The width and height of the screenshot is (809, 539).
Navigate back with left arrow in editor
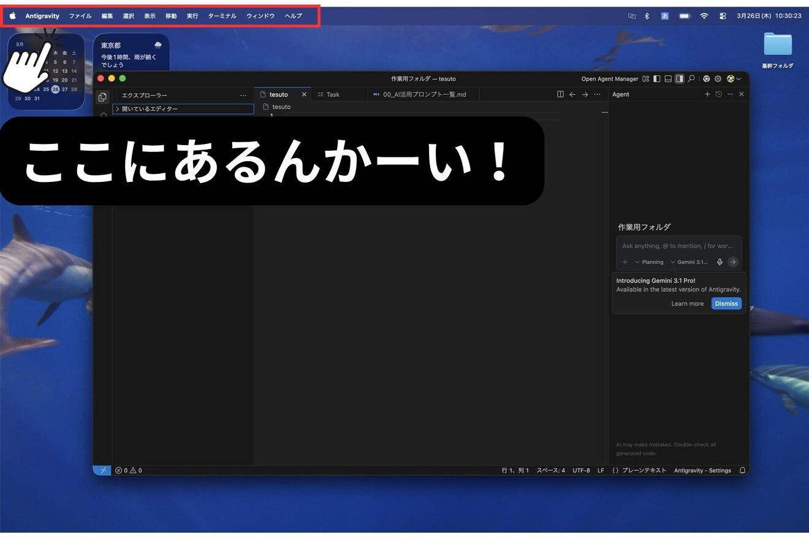pyautogui.click(x=572, y=94)
